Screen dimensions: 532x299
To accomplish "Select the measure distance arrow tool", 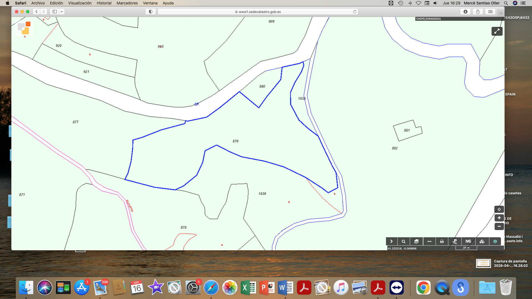I will [429, 241].
